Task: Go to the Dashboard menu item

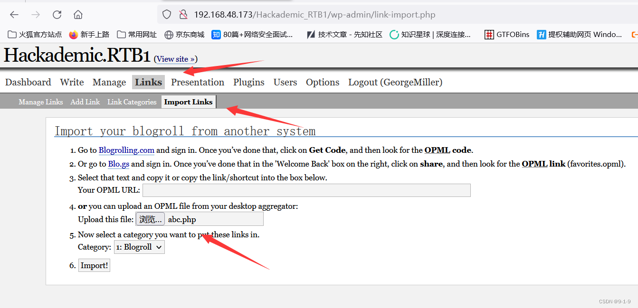Action: click(x=28, y=82)
